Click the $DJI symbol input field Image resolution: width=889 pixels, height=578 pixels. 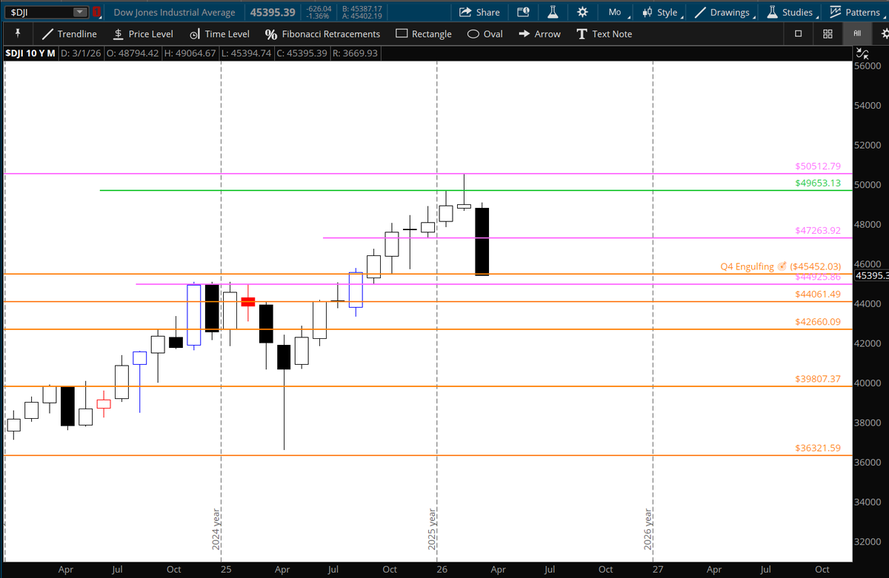[45, 12]
